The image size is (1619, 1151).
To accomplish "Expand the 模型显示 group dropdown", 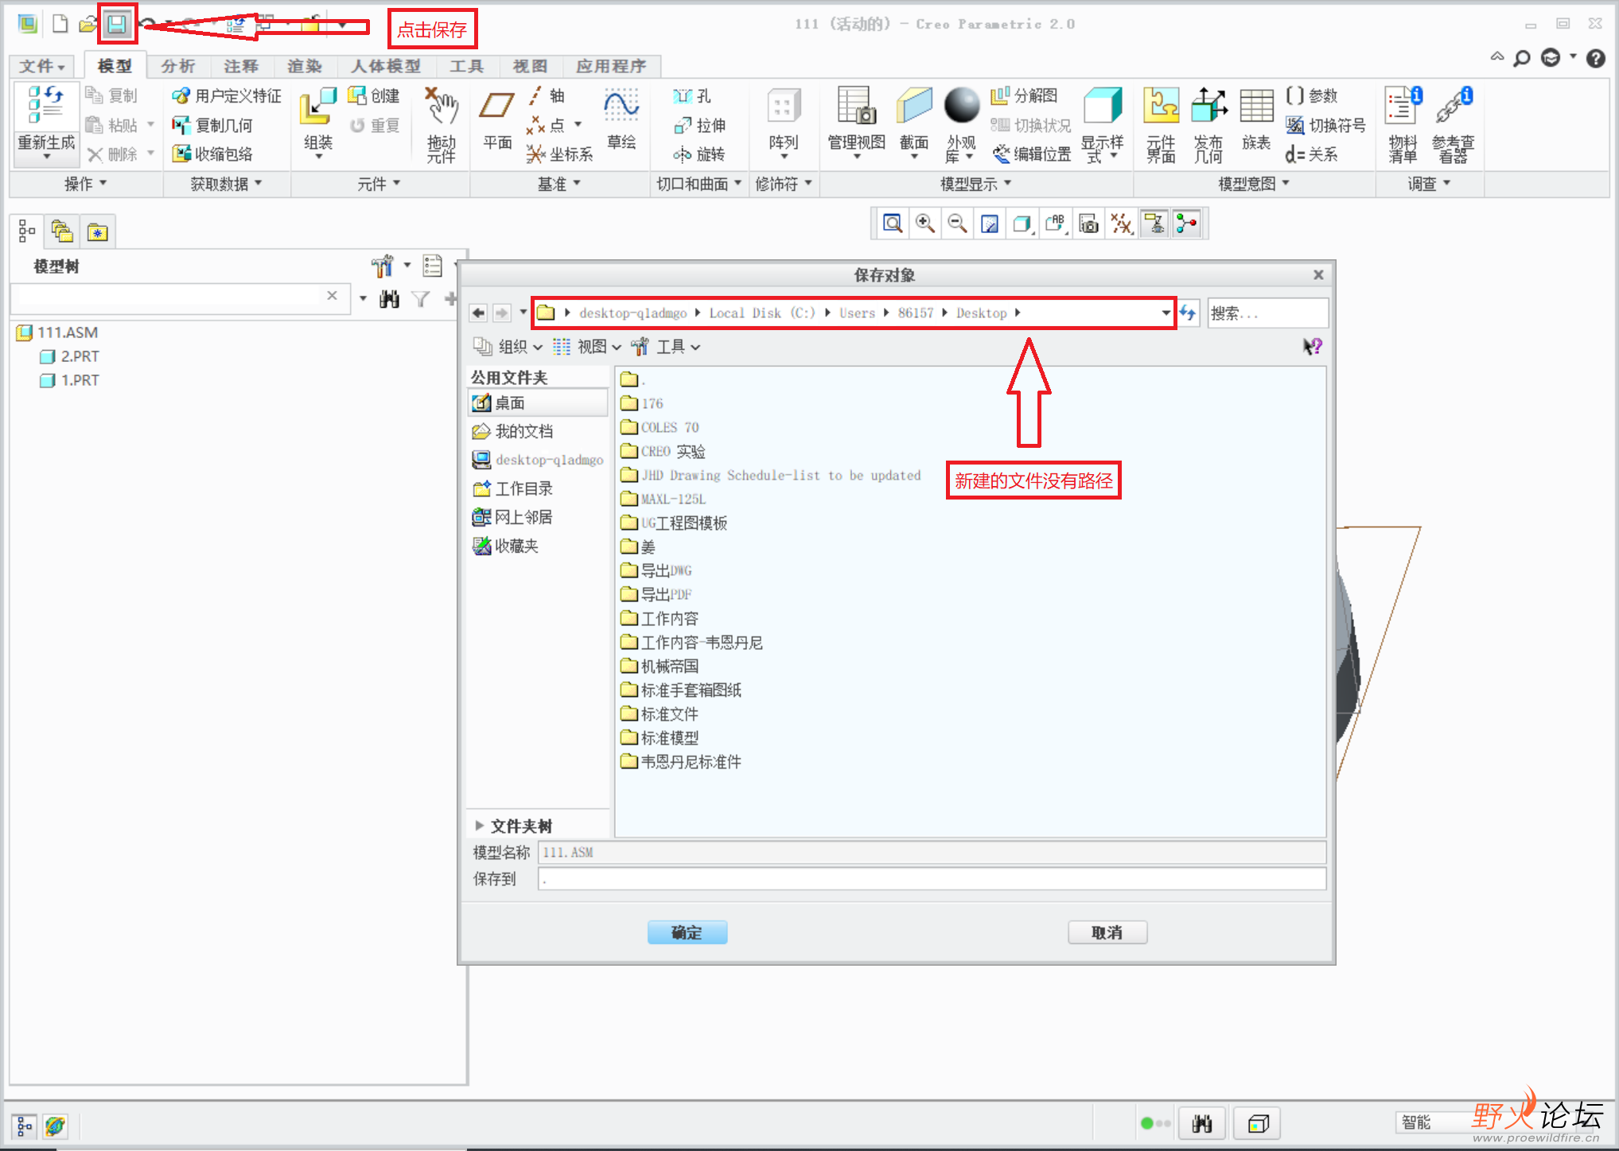I will [975, 184].
